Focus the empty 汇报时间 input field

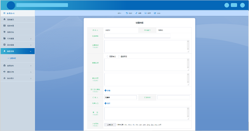click(174, 97)
